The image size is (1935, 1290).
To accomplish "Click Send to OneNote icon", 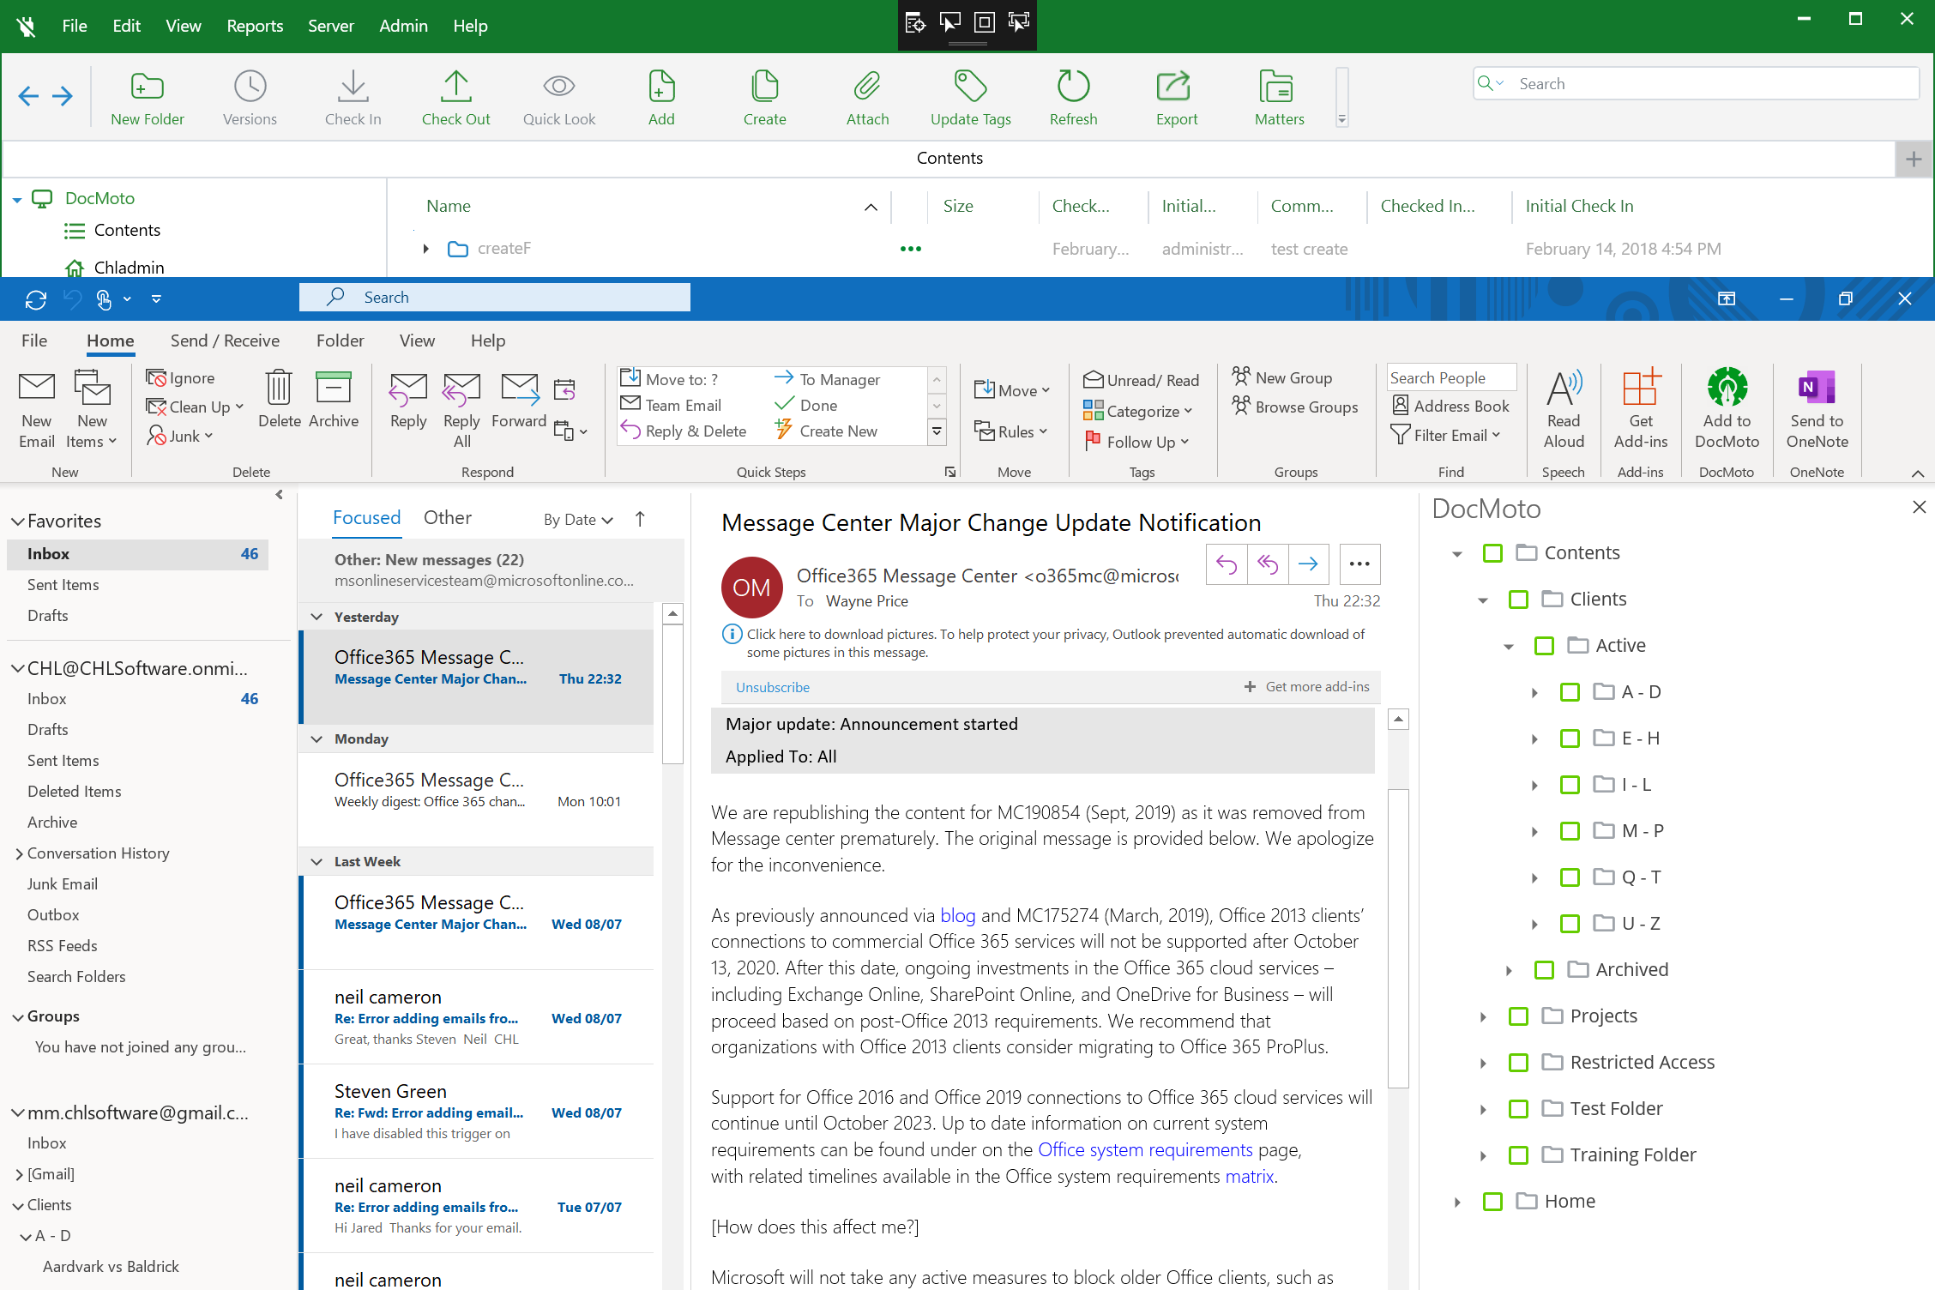I will [1817, 388].
